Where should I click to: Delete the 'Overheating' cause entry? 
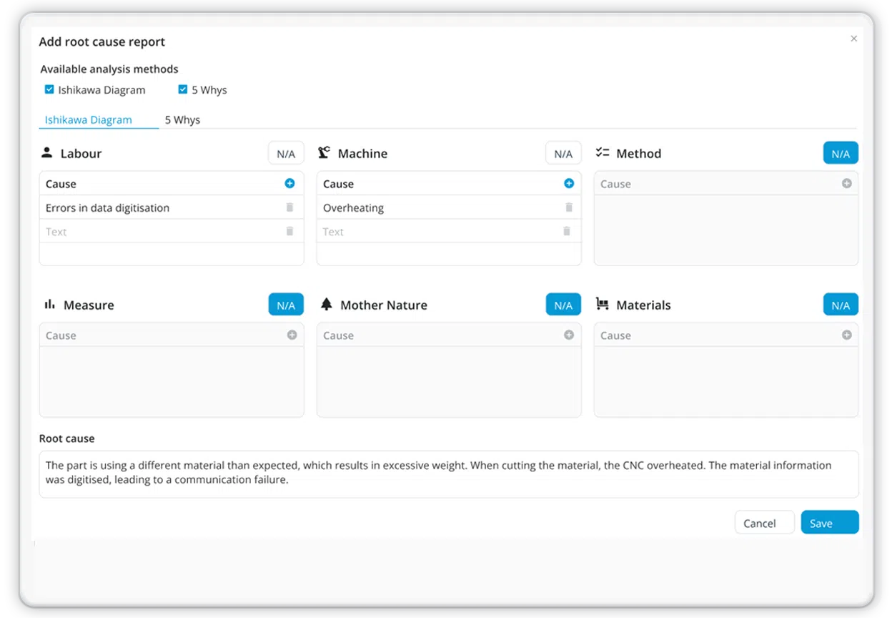pyautogui.click(x=569, y=207)
